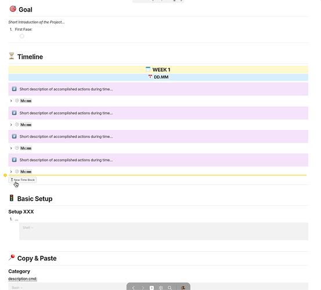
Task: Open the user avatar in bottom toolbar
Action: 183,288
